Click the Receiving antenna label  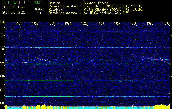click(63, 13)
